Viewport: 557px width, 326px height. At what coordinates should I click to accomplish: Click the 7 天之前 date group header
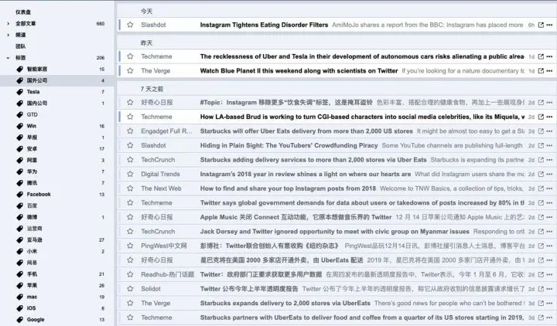152,89
